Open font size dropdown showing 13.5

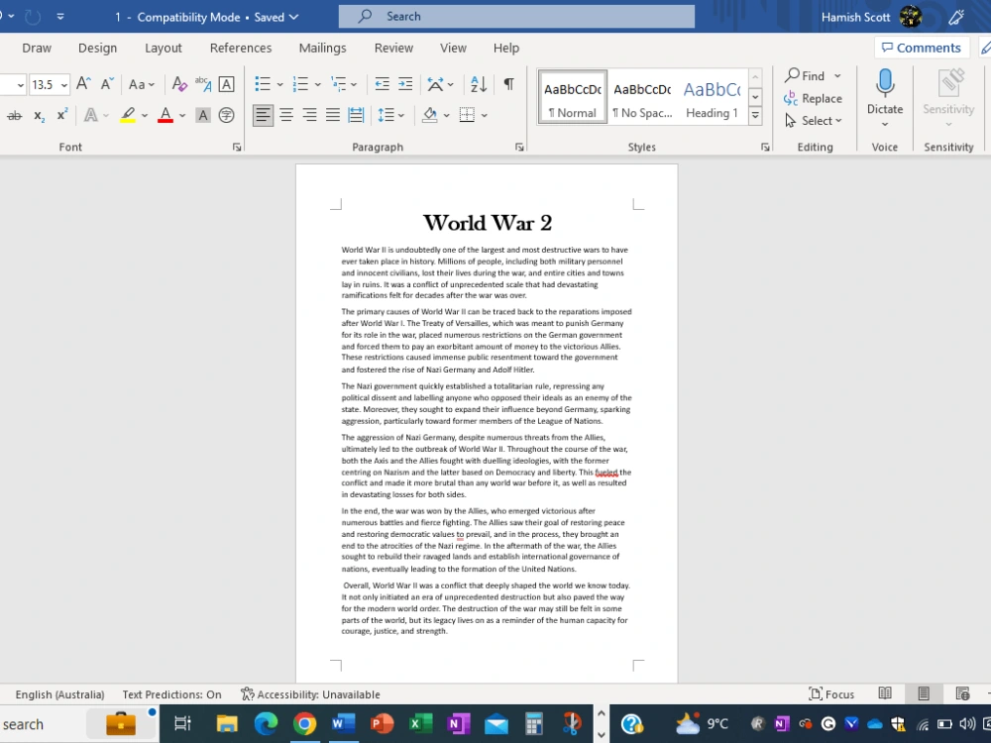pos(63,84)
